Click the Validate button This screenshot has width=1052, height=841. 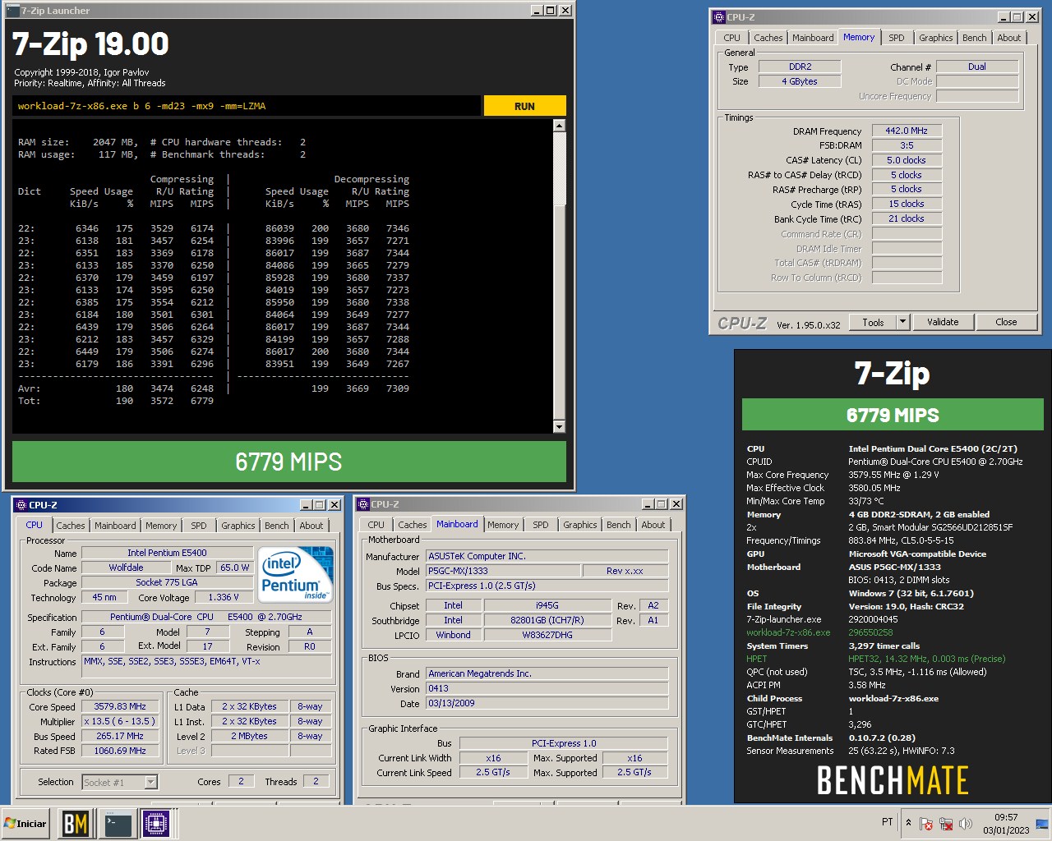(x=943, y=322)
